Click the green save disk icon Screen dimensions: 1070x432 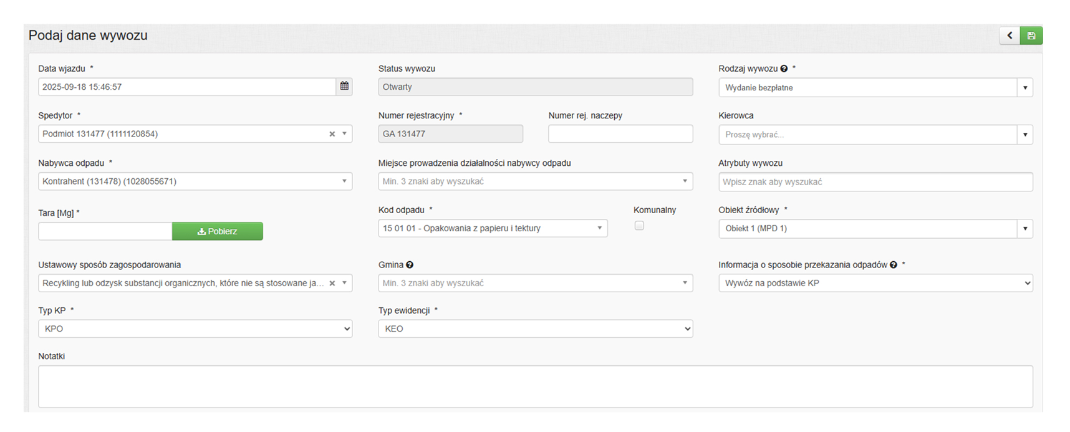tap(1031, 36)
